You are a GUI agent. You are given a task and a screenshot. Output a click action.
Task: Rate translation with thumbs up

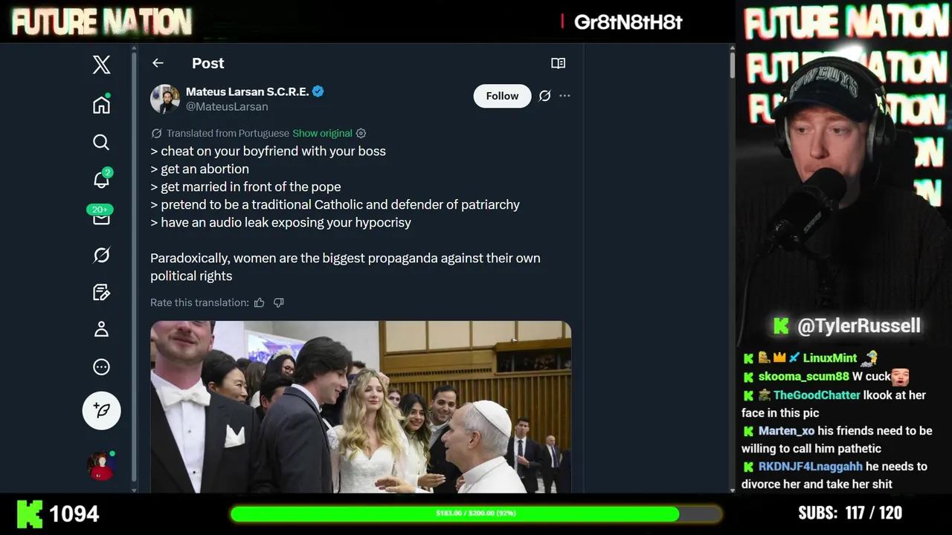260,302
